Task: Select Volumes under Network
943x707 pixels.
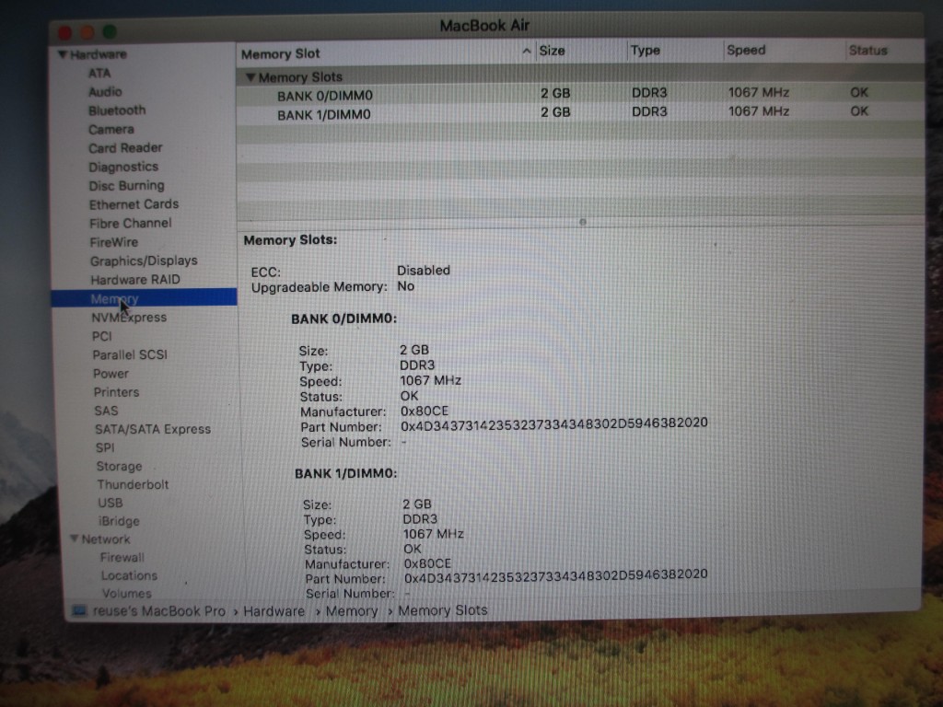Action: coord(126,594)
